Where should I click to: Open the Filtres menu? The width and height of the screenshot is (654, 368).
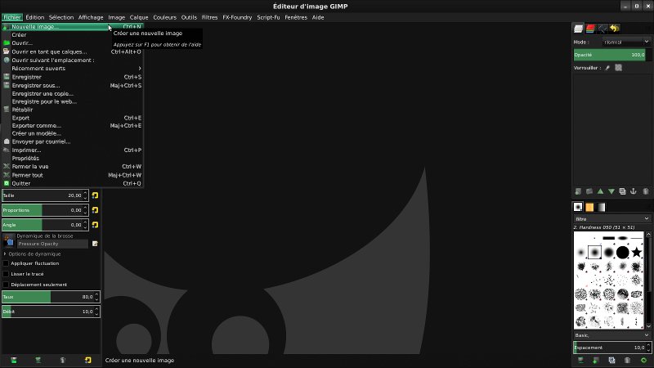[x=209, y=17]
